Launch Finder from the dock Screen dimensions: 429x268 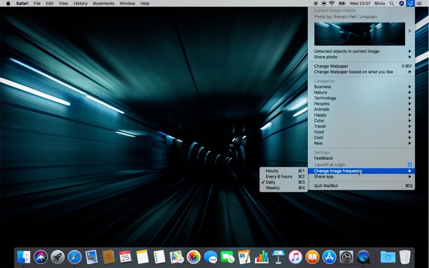[24, 257]
